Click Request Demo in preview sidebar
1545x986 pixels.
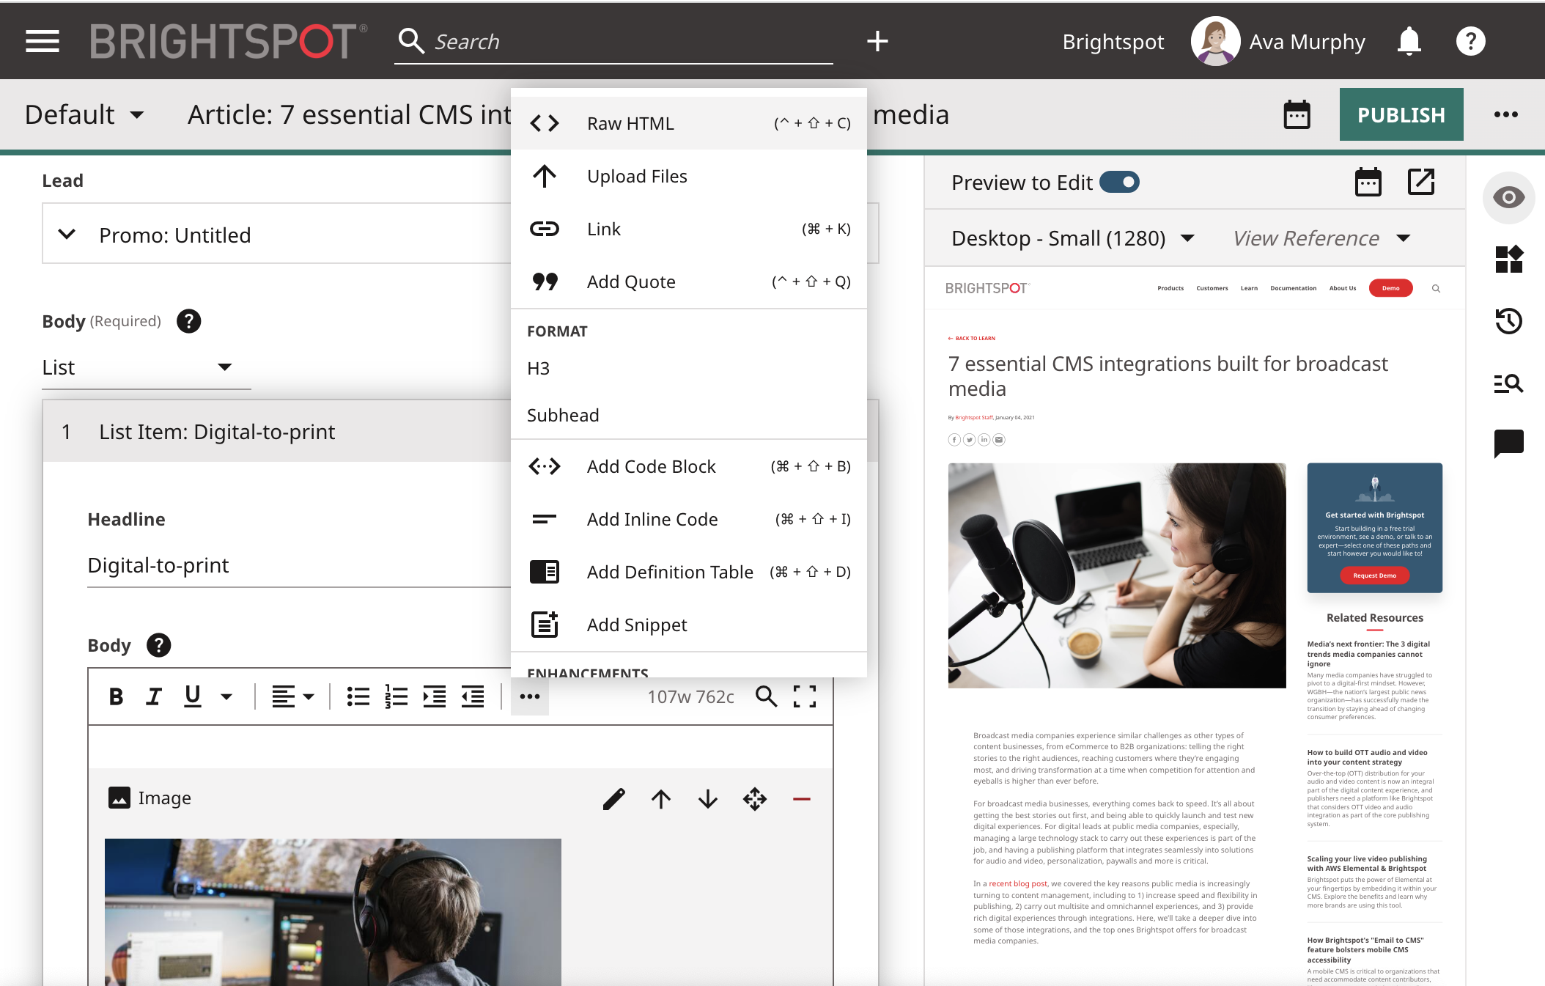point(1374,575)
